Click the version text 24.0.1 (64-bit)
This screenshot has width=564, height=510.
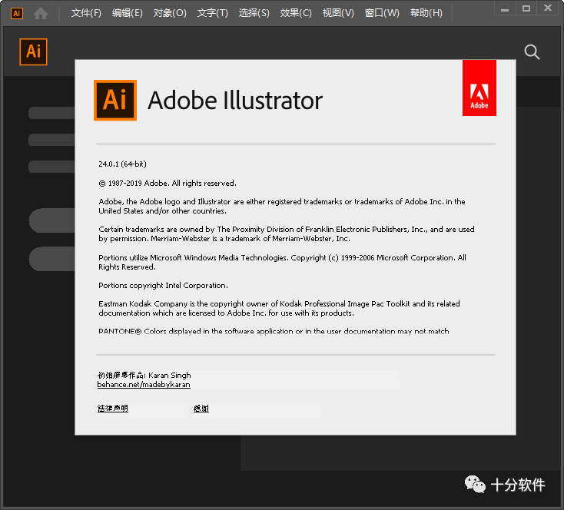coord(122,164)
